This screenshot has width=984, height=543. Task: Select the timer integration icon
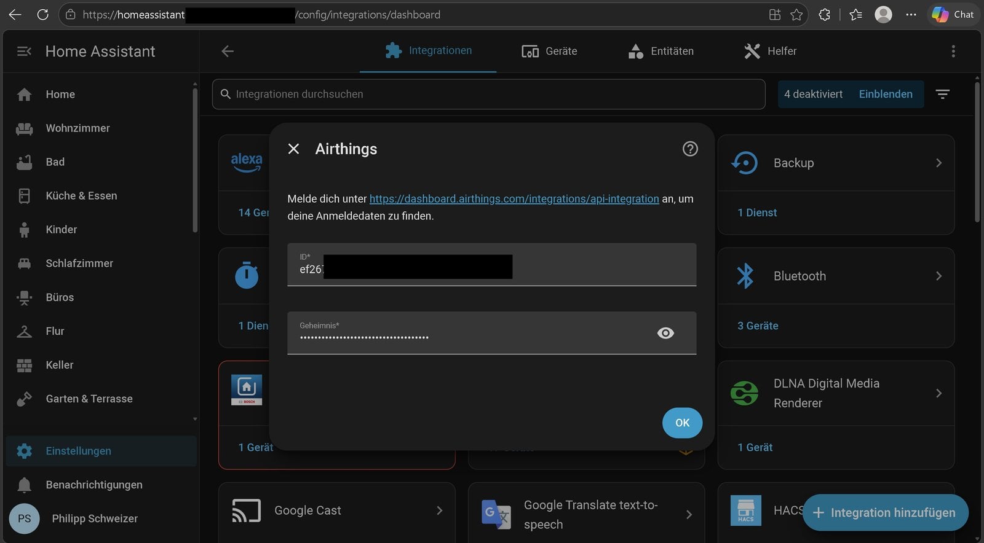(247, 276)
